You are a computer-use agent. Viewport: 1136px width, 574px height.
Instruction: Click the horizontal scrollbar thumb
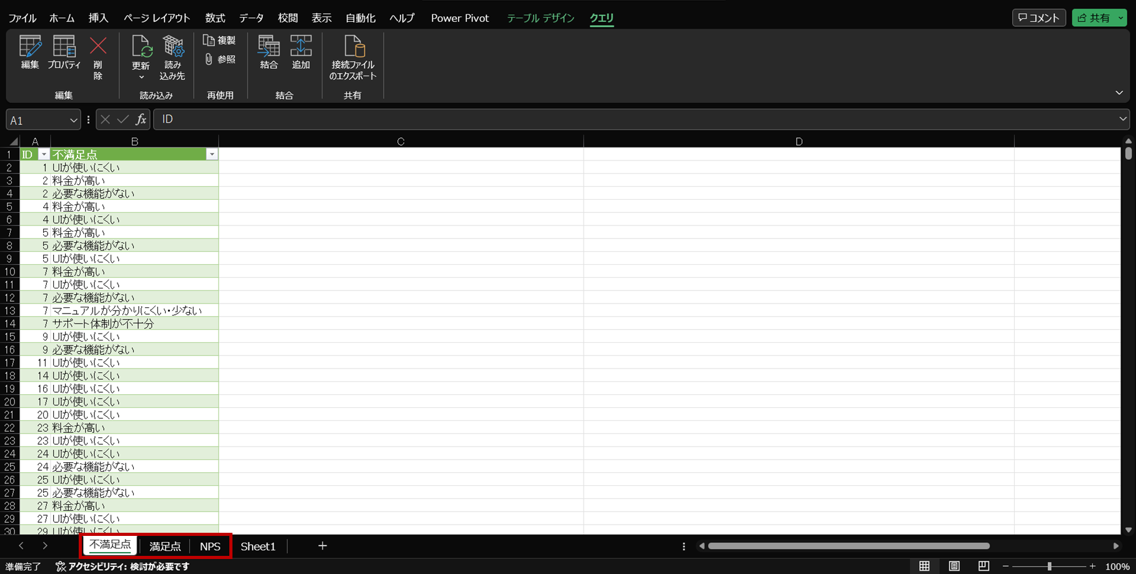point(849,546)
